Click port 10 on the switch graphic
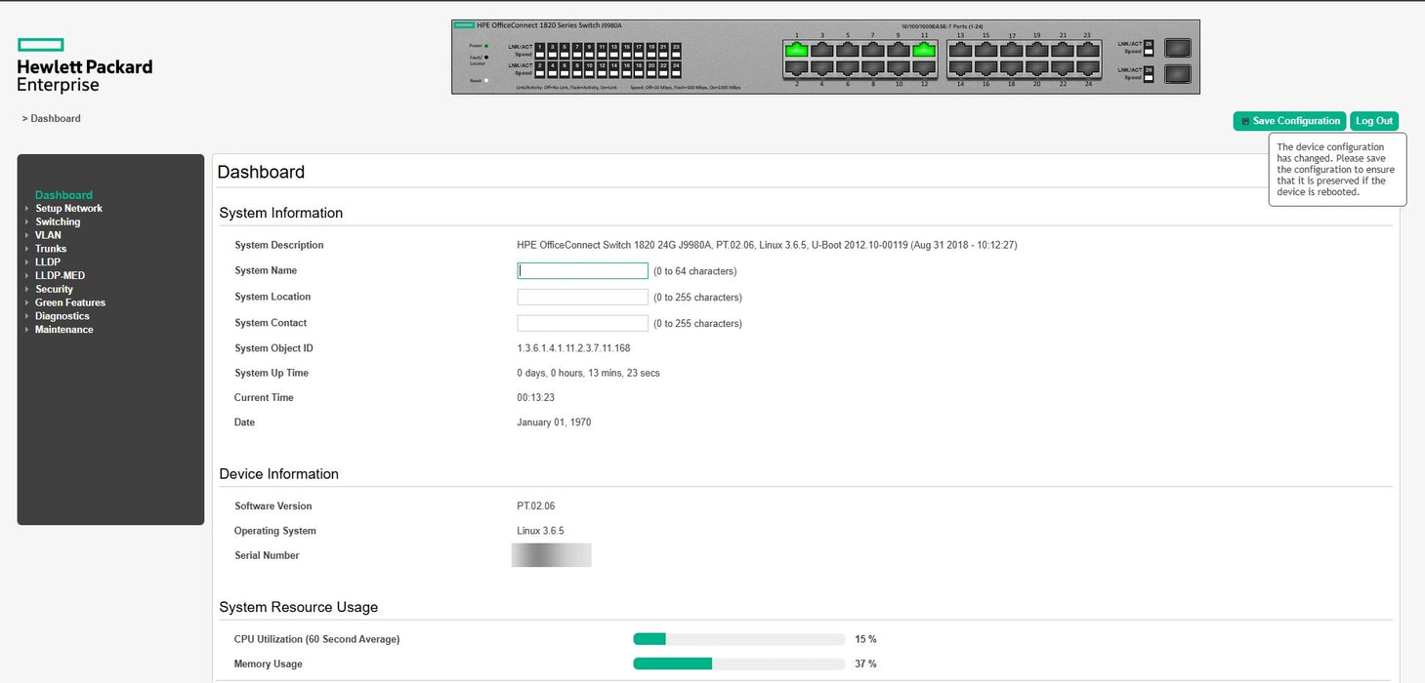The width and height of the screenshot is (1425, 683). pos(899,67)
